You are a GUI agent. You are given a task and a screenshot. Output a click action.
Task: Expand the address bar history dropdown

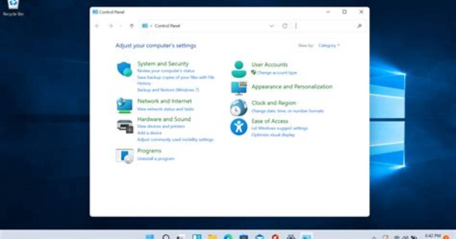(271, 26)
